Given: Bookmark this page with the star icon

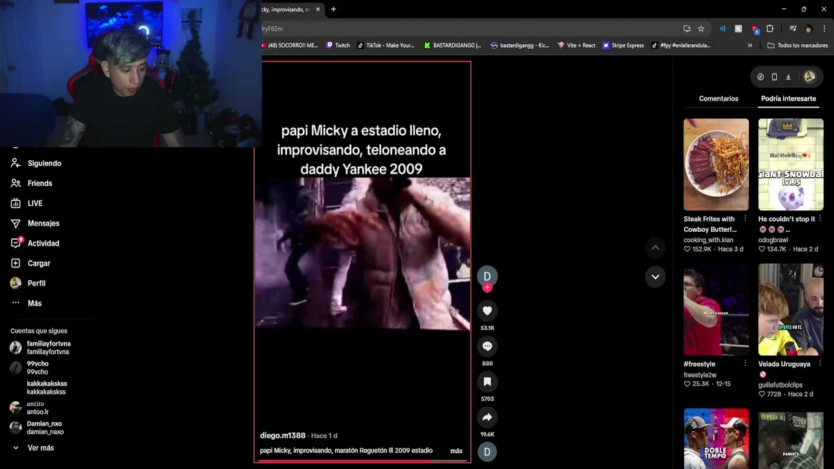Looking at the screenshot, I should (x=701, y=29).
